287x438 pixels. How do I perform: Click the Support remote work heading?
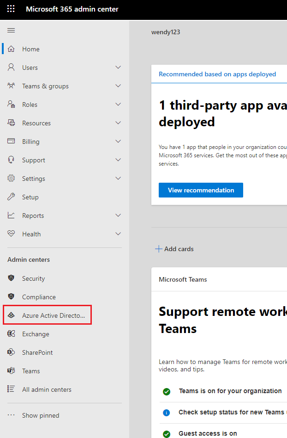pyautogui.click(x=223, y=320)
